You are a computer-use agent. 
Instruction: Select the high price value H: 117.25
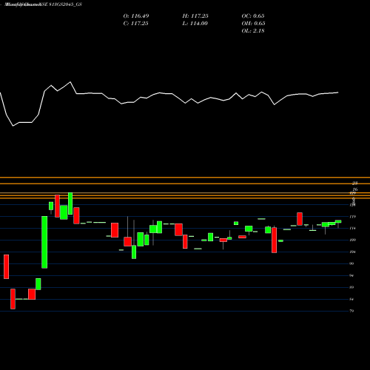pos(195,16)
